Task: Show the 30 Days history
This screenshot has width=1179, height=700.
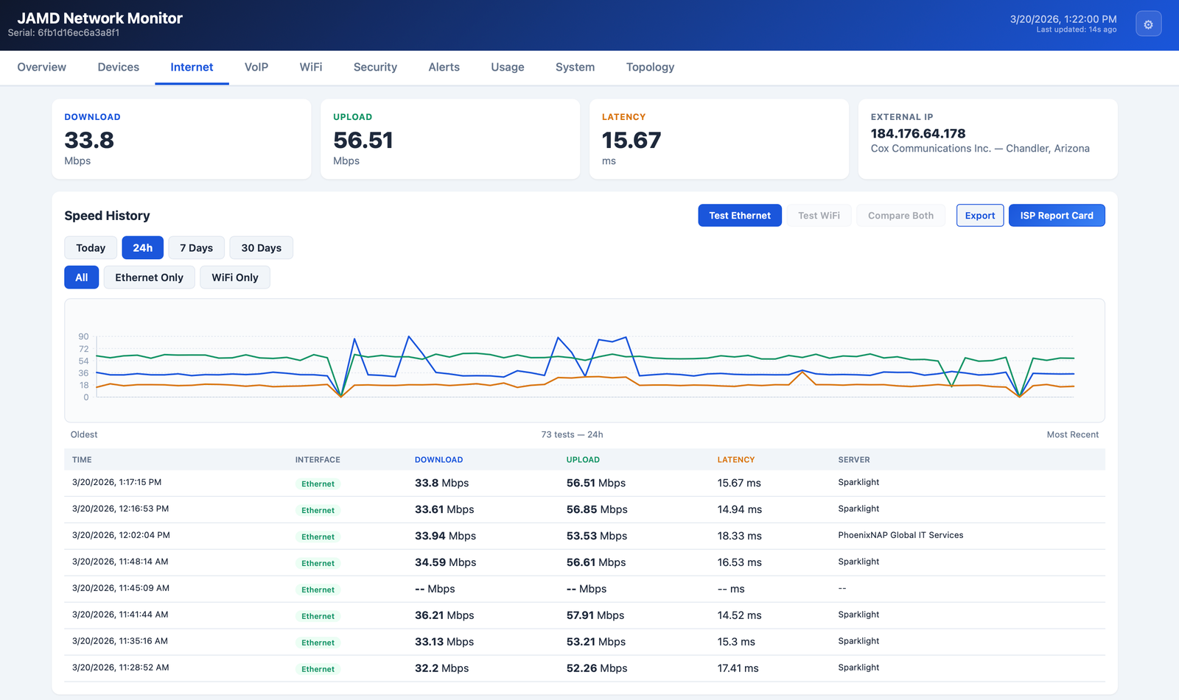Action: click(x=261, y=248)
